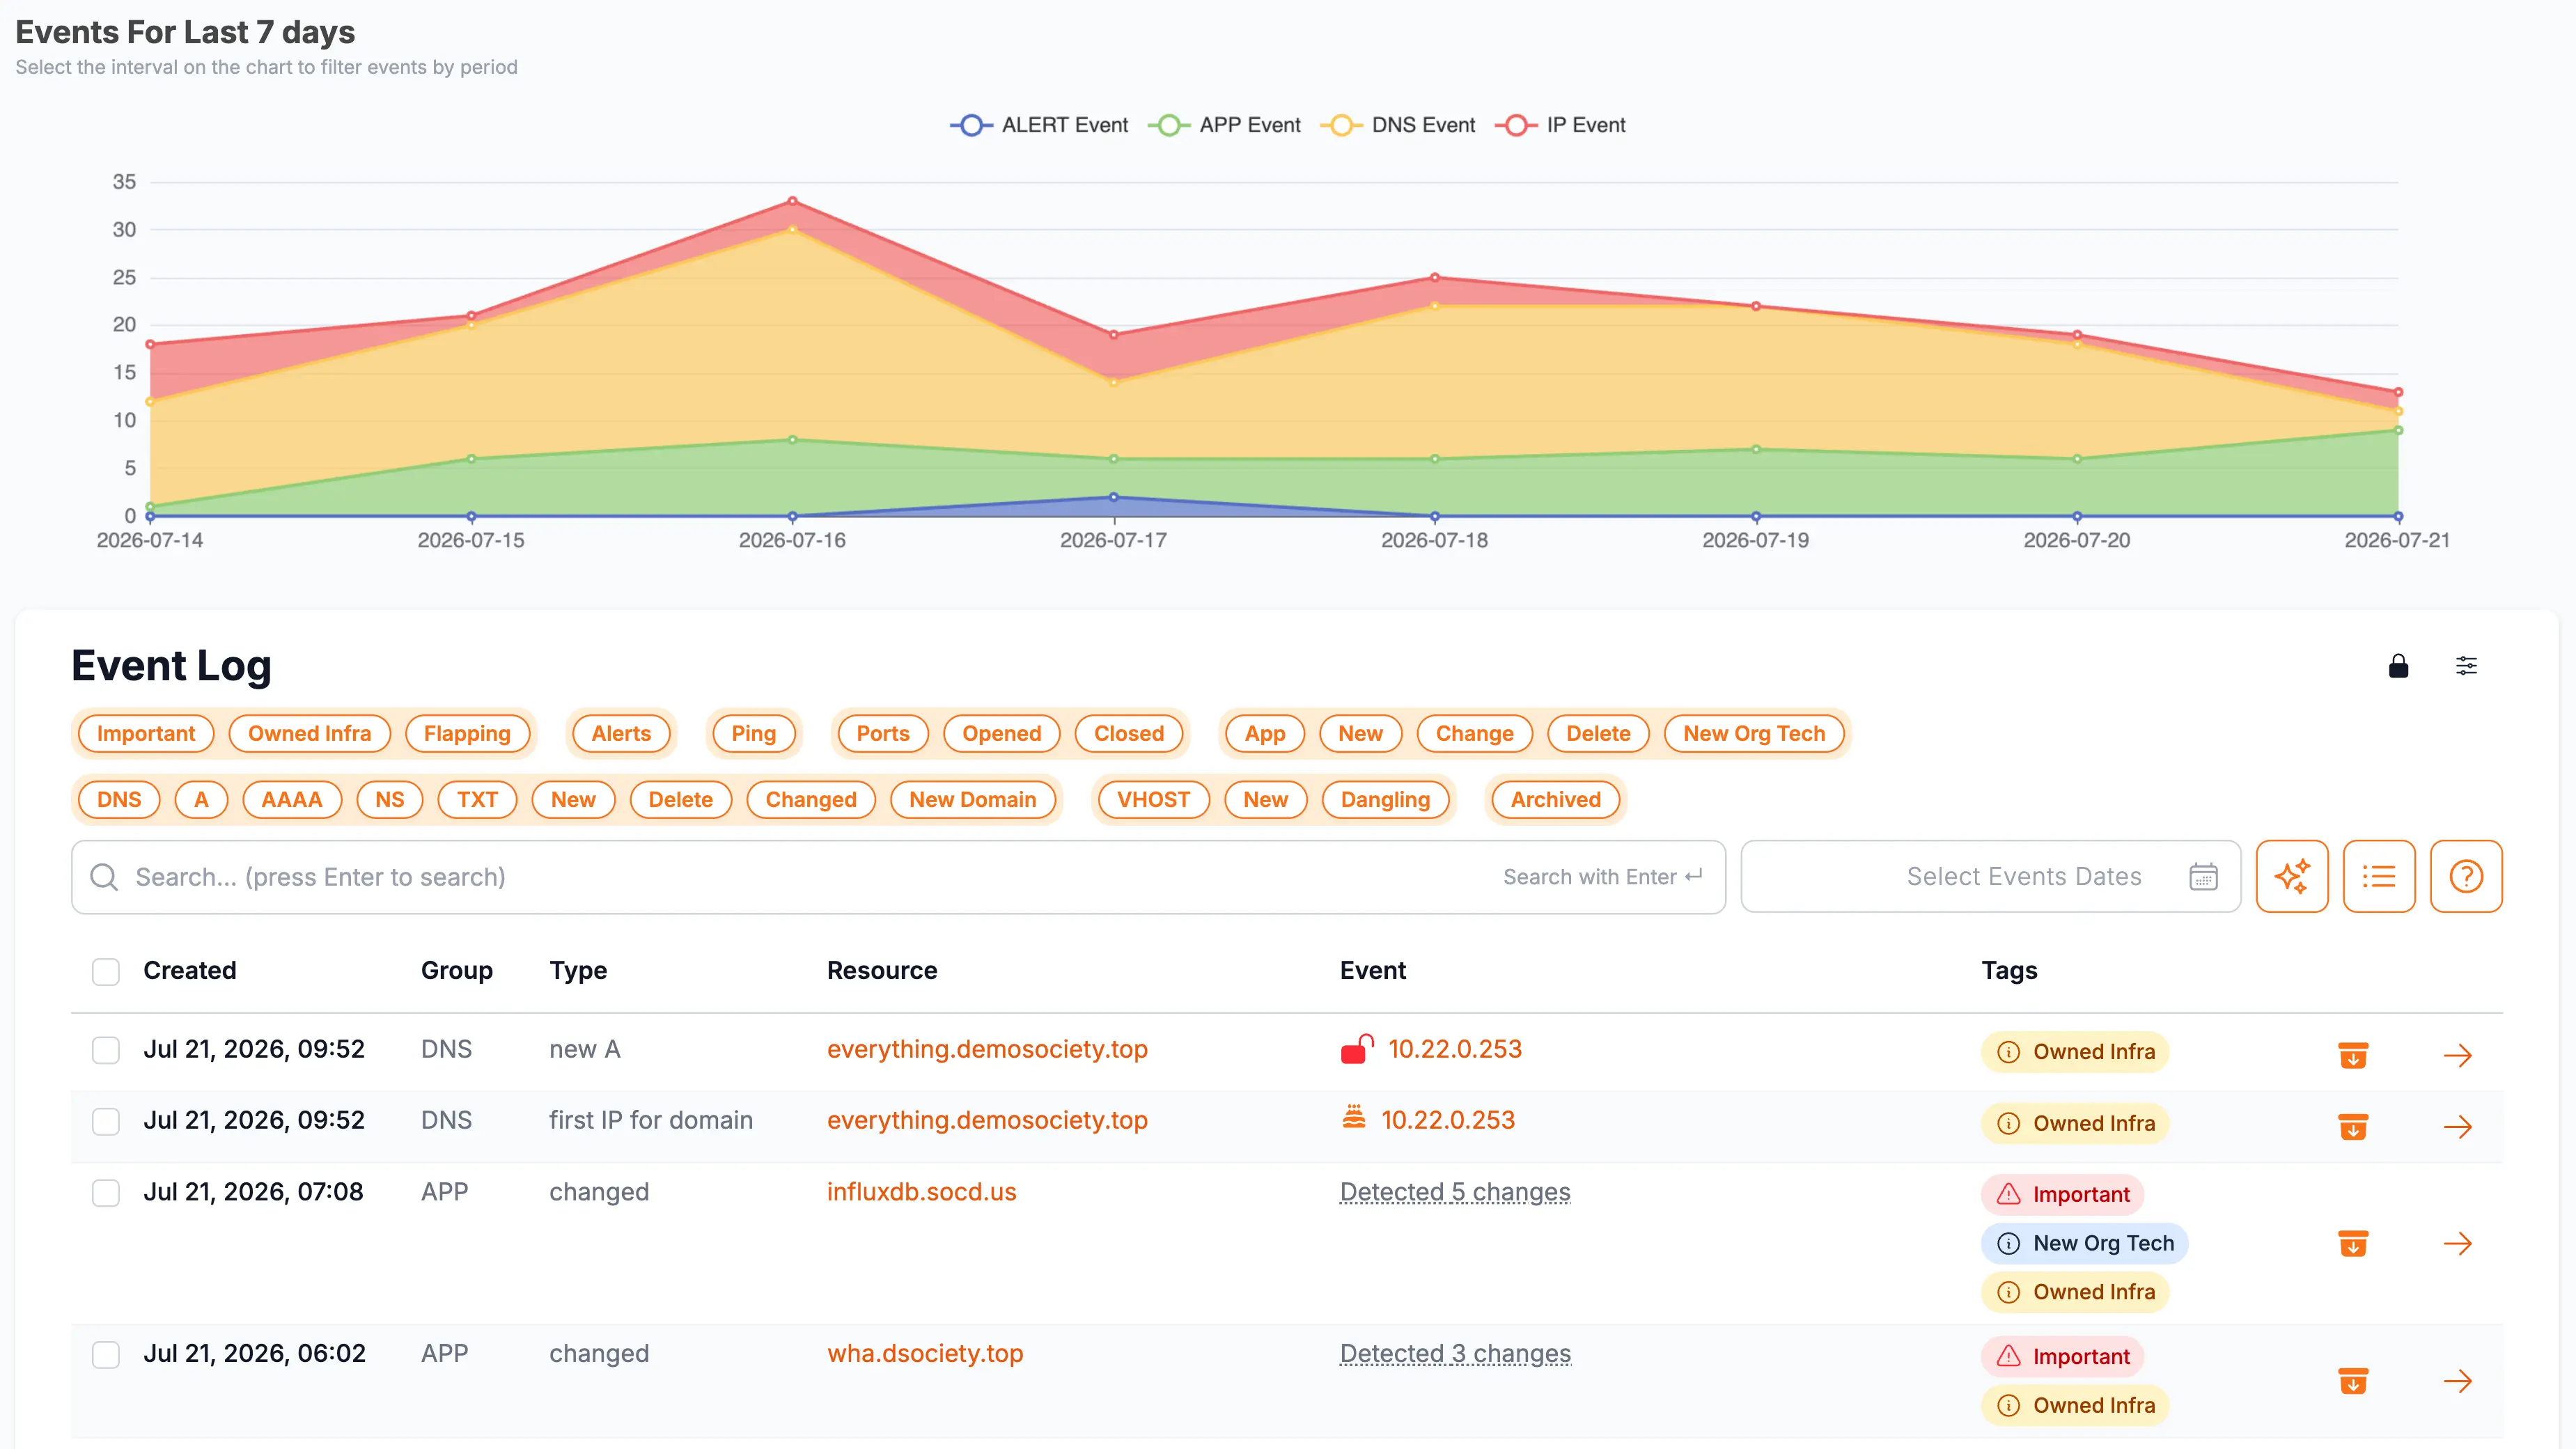Select the New Domain filter chip

tap(972, 799)
